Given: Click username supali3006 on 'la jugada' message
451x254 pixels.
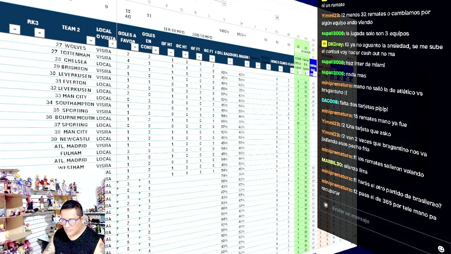Looking at the screenshot, I should point(333,33).
